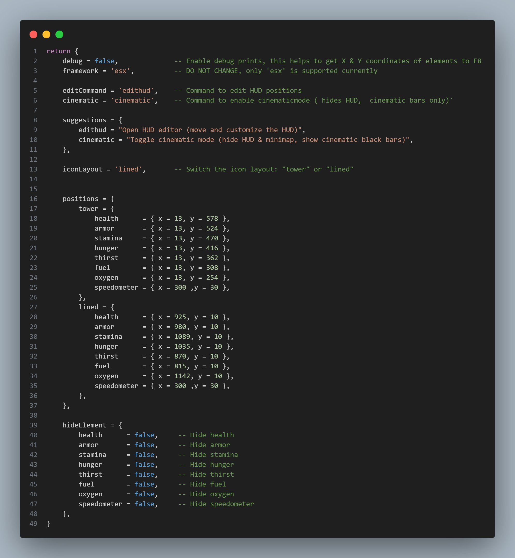This screenshot has width=515, height=558.
Task: Click the 'edithud' editCommand string
Action: pos(136,91)
